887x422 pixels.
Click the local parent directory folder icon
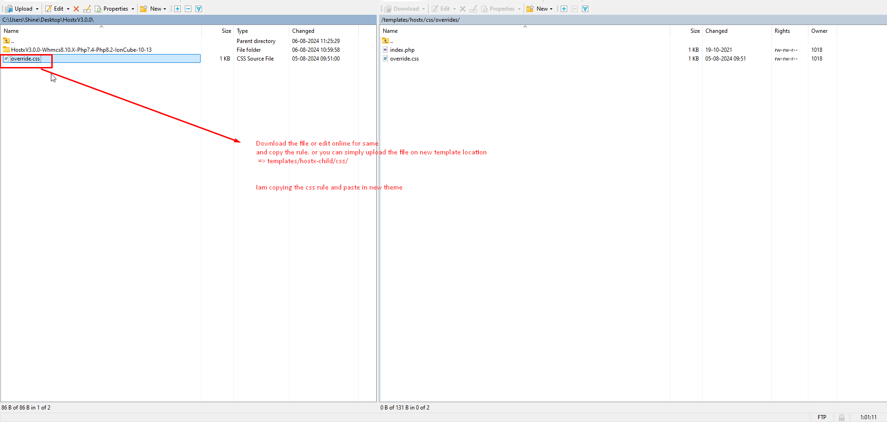pos(6,41)
